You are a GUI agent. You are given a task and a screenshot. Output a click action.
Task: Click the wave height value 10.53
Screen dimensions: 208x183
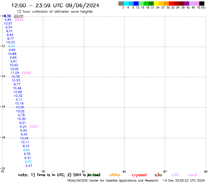(x=16, y=80)
